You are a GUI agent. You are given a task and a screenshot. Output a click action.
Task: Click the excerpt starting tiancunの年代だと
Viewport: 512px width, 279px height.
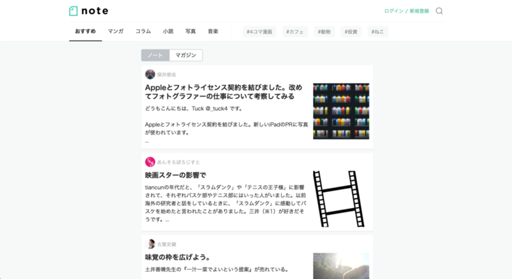click(x=226, y=203)
